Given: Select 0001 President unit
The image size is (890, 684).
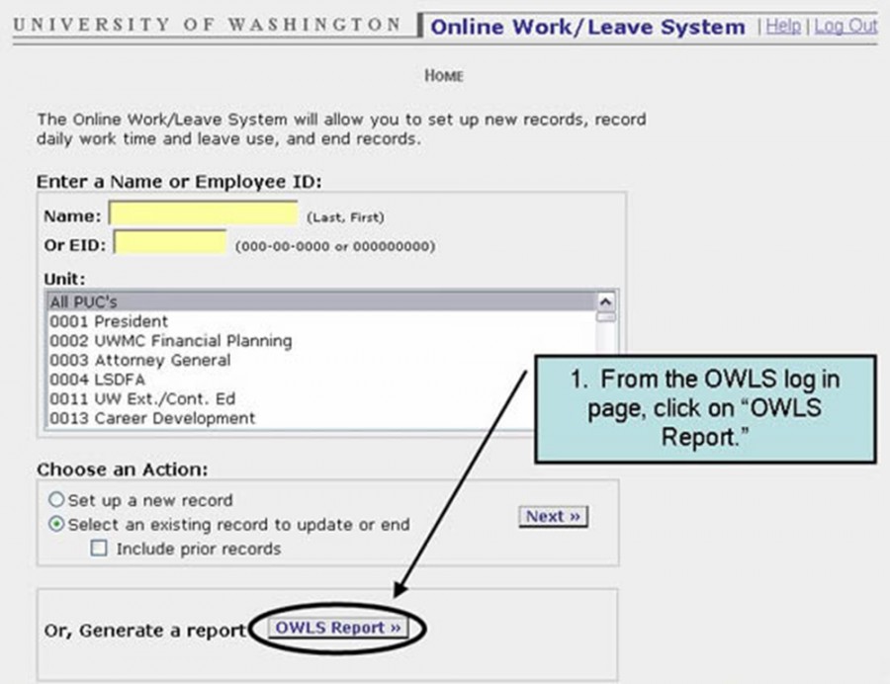Looking at the screenshot, I should (321, 321).
